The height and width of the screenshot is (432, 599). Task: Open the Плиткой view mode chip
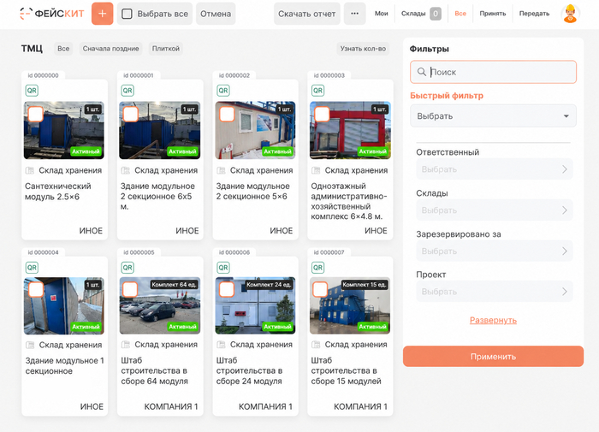166,49
